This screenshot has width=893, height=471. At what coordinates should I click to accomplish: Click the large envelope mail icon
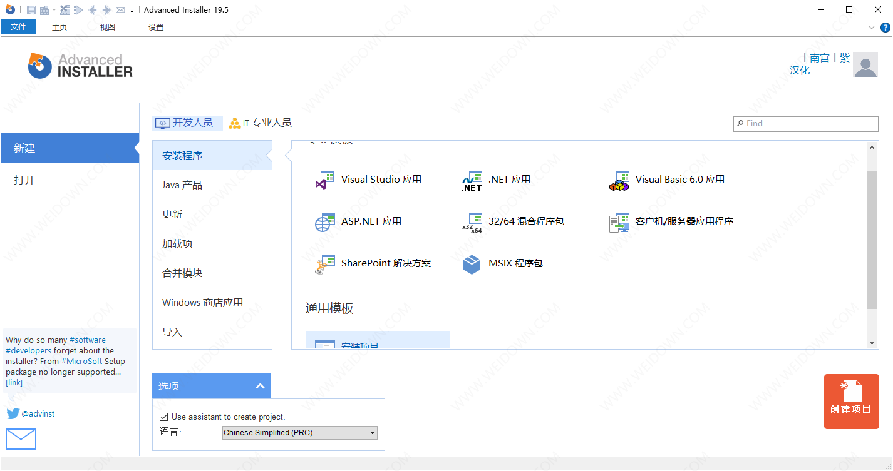21,439
